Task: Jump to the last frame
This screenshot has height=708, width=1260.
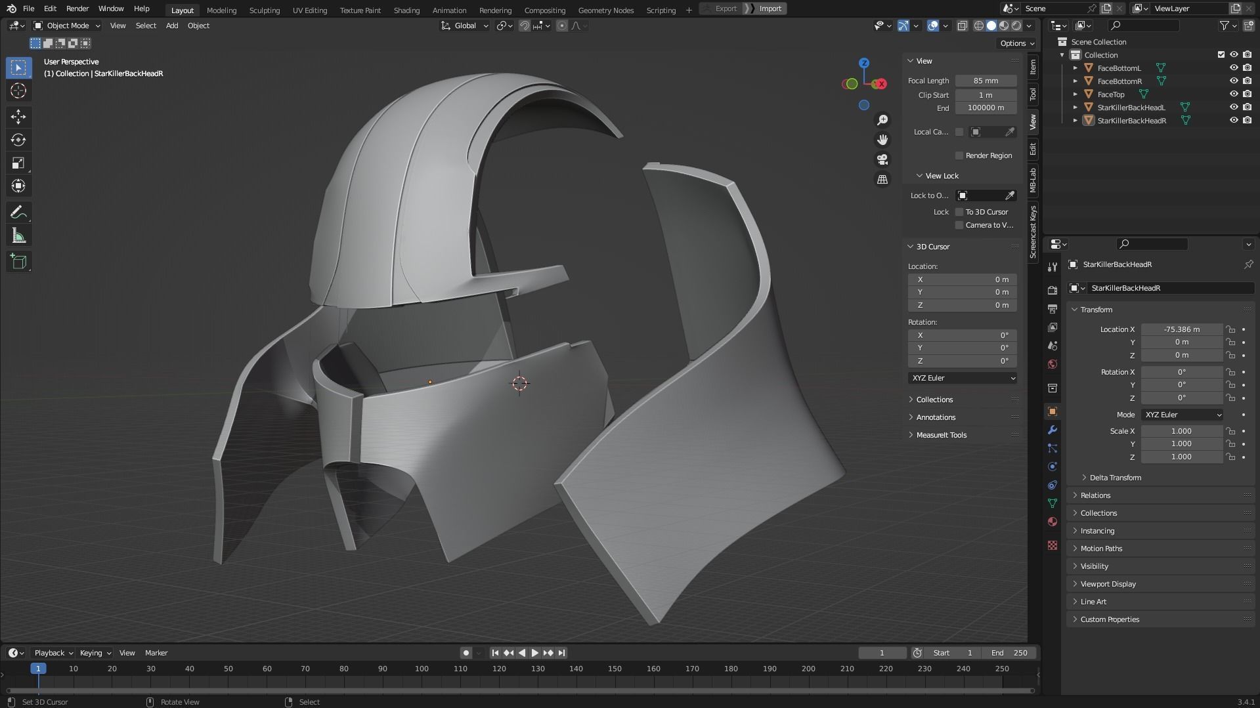Action: [561, 653]
